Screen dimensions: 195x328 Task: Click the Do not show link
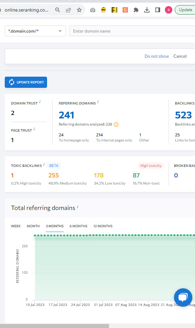pos(157,56)
